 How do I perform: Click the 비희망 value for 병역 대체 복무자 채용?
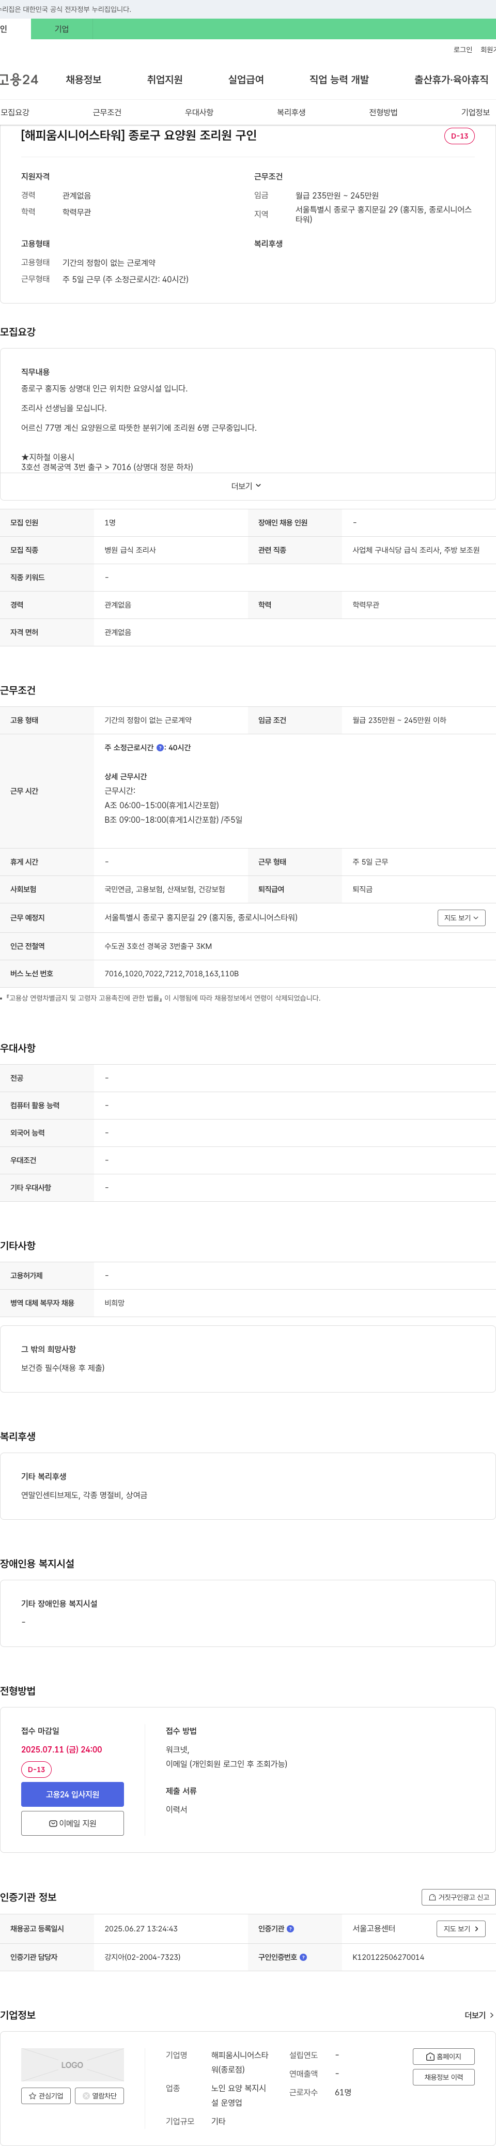pyautogui.click(x=114, y=1303)
